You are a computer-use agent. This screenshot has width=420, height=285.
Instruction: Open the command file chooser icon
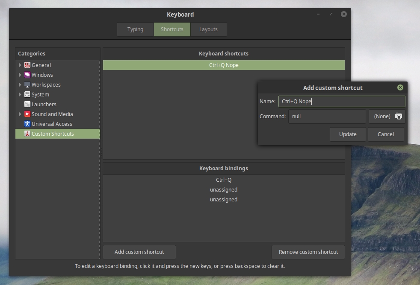(398, 116)
